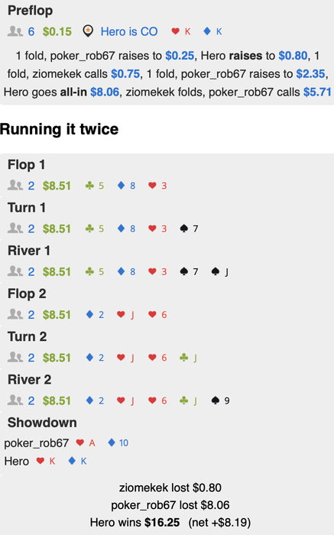Click the all-in $8.06 amount

point(105,92)
